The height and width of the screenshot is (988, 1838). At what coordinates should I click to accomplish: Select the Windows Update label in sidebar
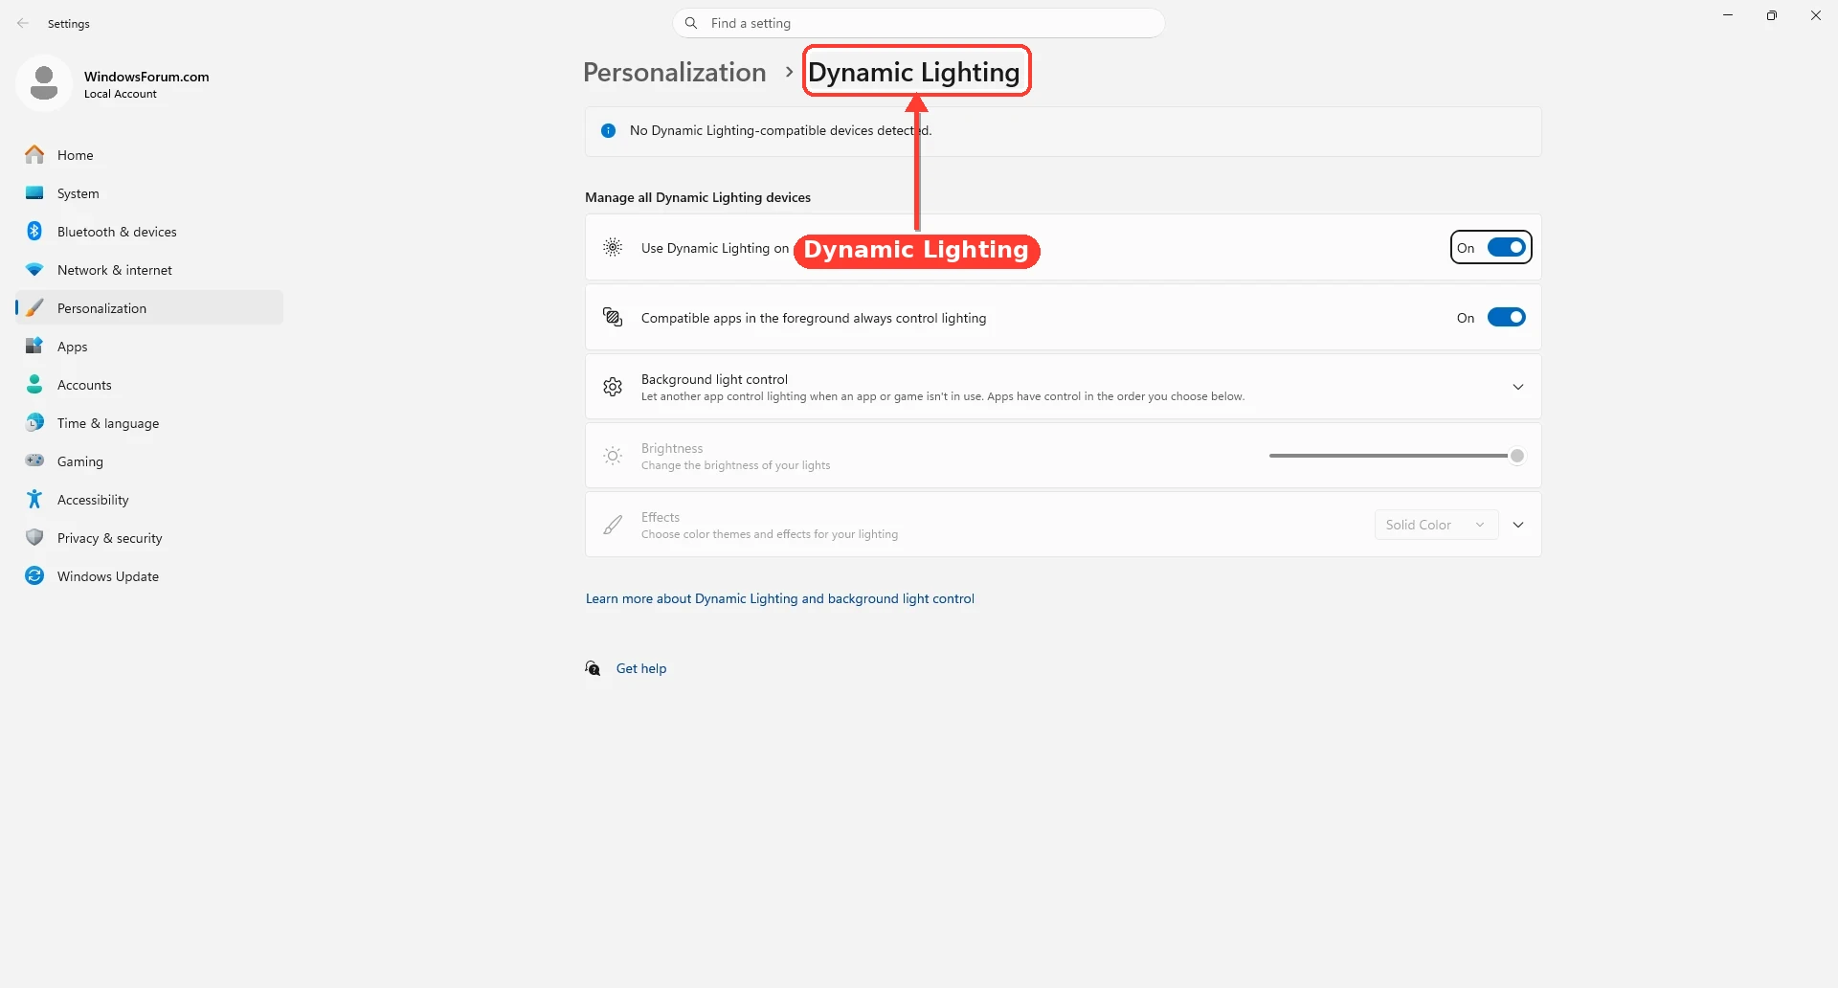click(108, 576)
